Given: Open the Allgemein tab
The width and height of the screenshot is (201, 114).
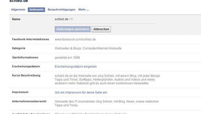Looking at the screenshot, I should pyautogui.click(x=18, y=9).
